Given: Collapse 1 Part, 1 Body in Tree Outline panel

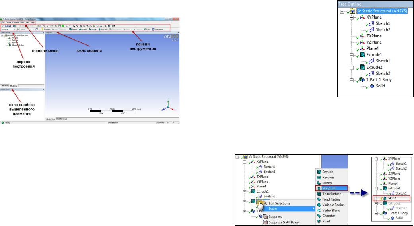Looking at the screenshot, I should 352,80.
